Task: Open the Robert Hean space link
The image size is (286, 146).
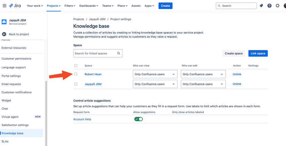Action: coord(93,74)
